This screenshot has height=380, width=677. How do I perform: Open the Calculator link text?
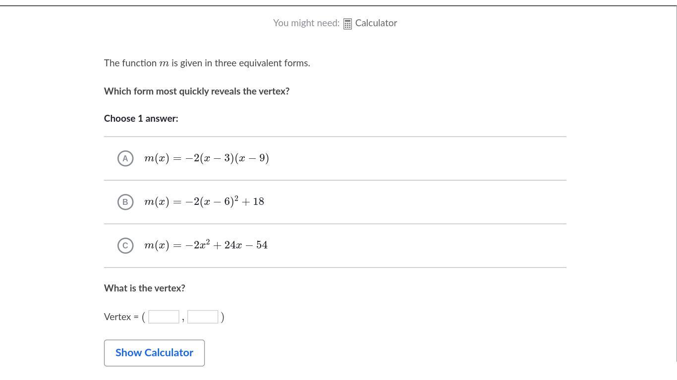376,23
